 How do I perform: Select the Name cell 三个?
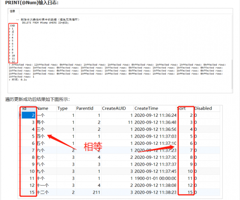click(x=46, y=129)
